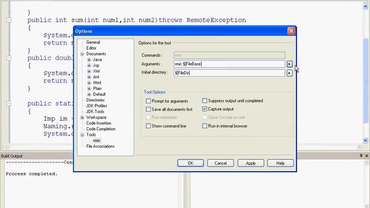Select the Tools tree label
Viewport: 370px width, 208px height.
(91, 135)
